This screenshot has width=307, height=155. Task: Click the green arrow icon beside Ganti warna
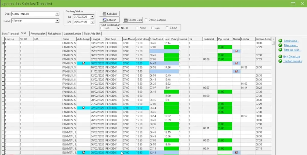tap(280, 41)
